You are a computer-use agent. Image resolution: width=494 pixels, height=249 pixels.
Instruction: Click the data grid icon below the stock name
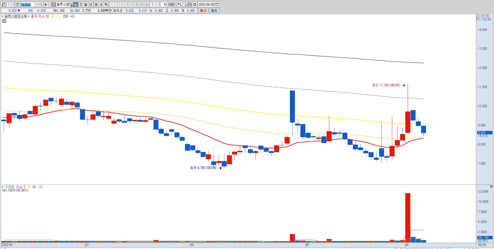tap(4, 21)
